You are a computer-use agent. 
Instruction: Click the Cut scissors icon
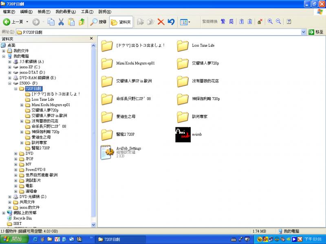pos(61,22)
